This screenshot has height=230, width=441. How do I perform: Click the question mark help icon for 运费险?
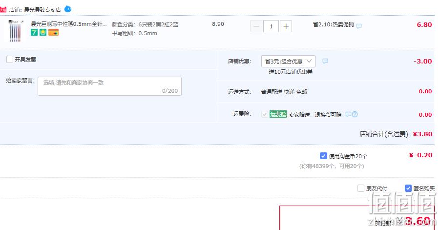[355, 114]
